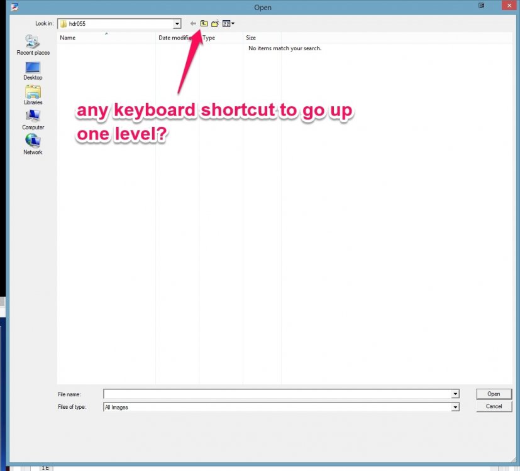Open the Look in dropdown
The width and height of the screenshot is (520, 471).
176,23
